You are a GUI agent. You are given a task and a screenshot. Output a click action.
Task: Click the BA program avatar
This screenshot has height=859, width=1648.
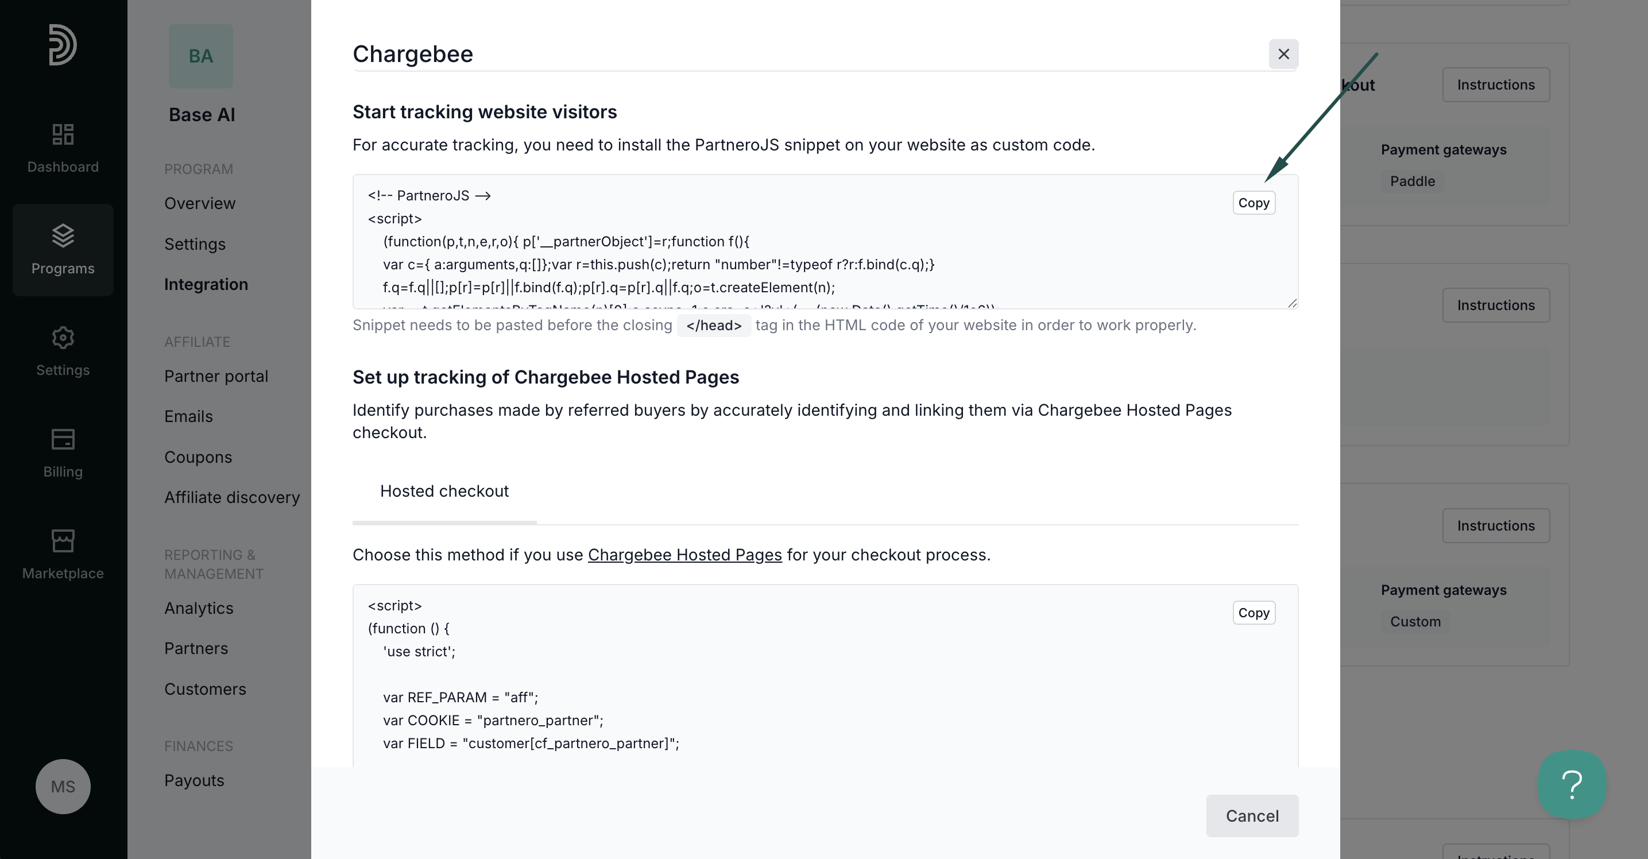(x=201, y=56)
